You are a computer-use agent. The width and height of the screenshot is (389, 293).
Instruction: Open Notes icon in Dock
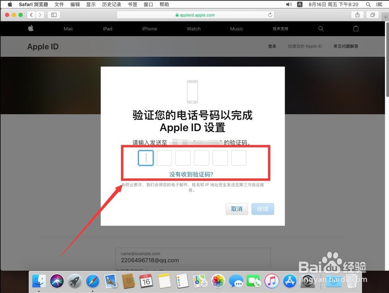164,281
